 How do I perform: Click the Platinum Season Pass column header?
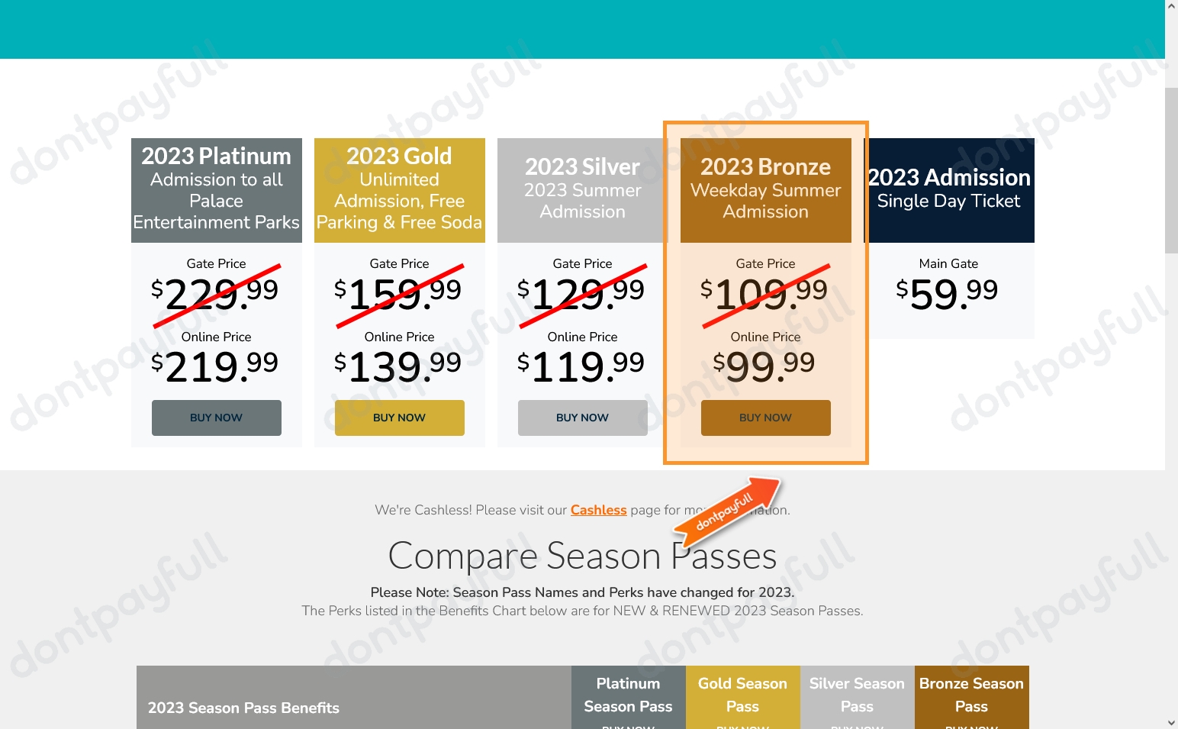point(628,695)
